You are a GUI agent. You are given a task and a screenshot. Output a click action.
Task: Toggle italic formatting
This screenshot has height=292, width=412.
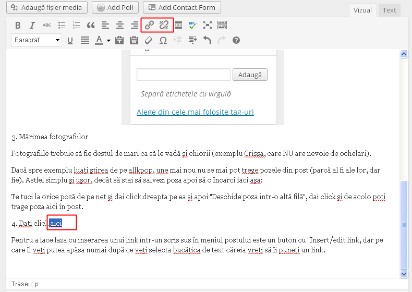pos(32,25)
